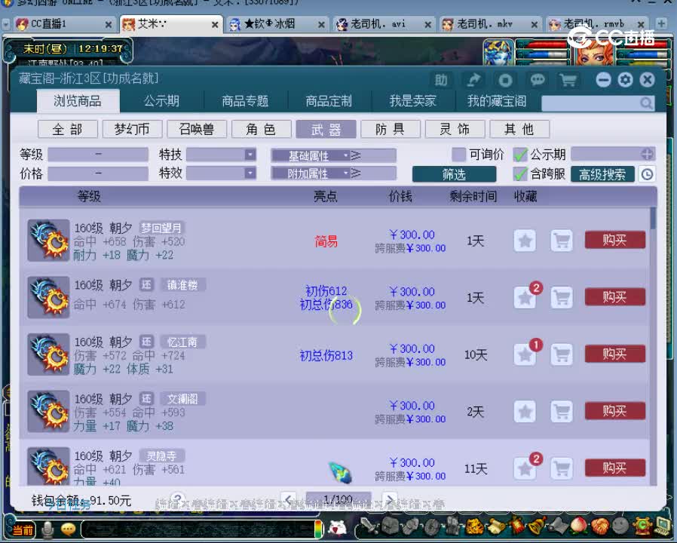Add 梦回望月 weapon to cart
Image resolution: width=677 pixels, height=543 pixels.
click(562, 240)
